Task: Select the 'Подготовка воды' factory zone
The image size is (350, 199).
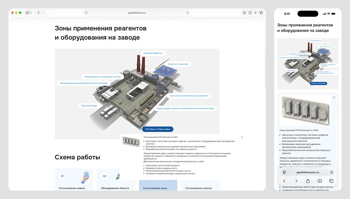Action: pyautogui.click(x=89, y=106)
